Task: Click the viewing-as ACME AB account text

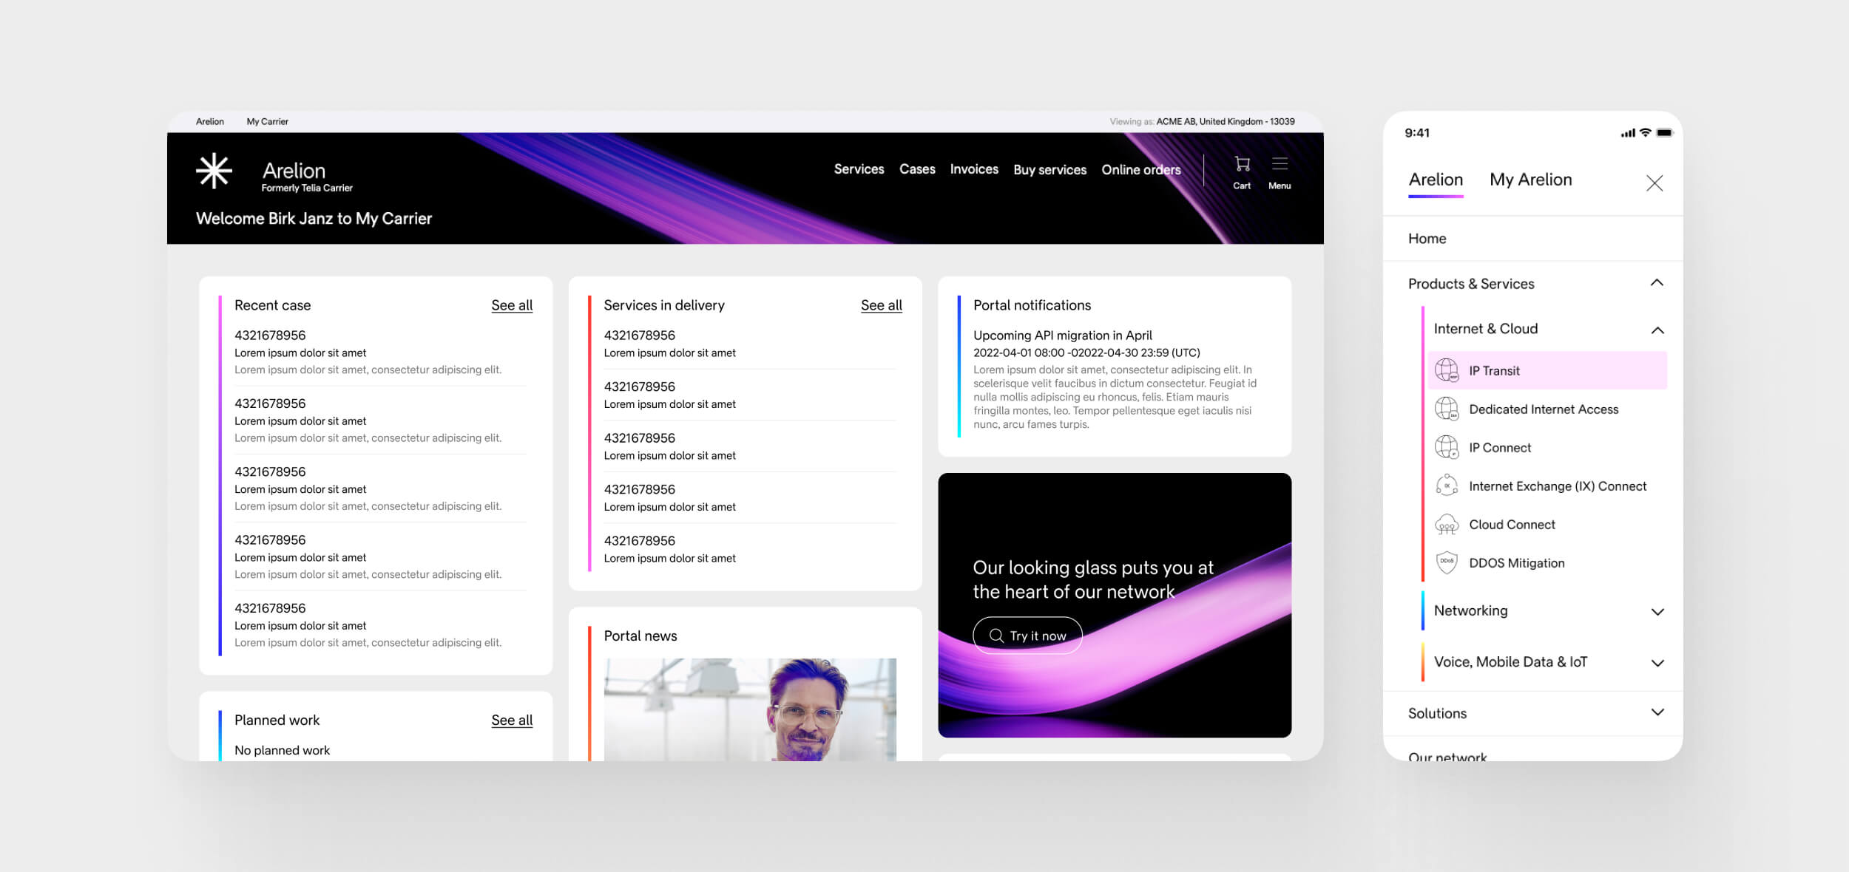Action: (1225, 121)
